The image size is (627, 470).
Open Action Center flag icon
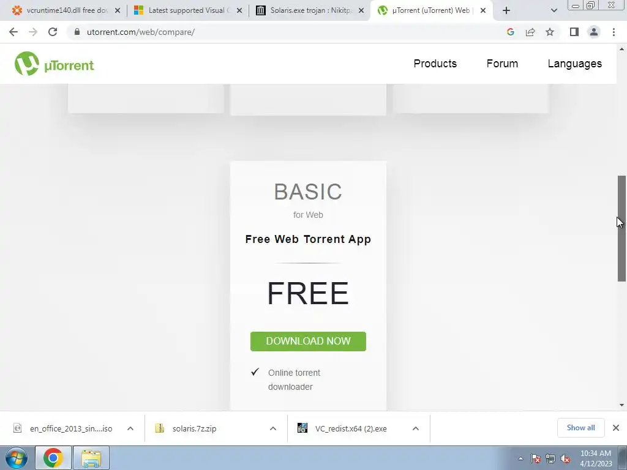(536, 458)
